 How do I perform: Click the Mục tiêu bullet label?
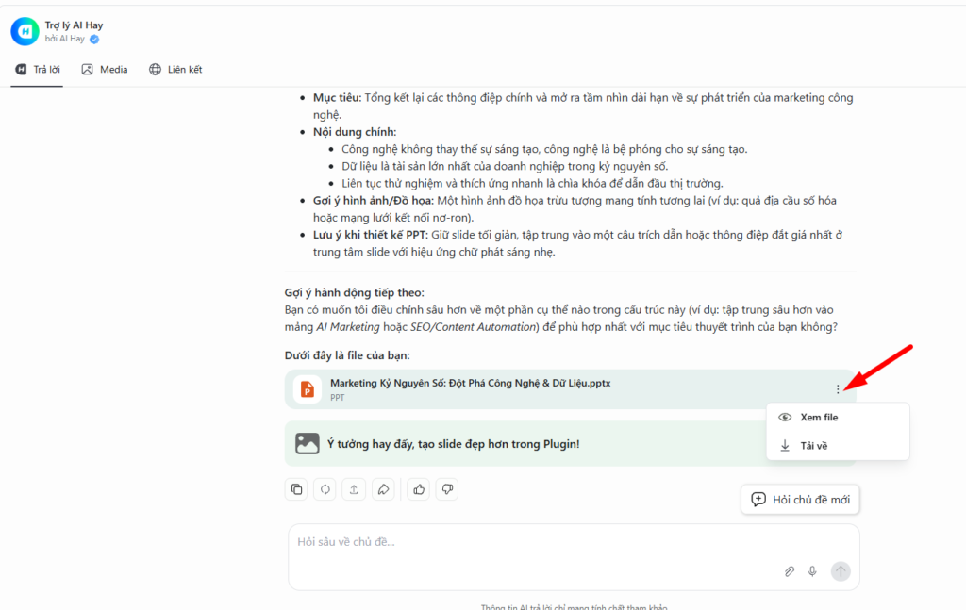337,97
